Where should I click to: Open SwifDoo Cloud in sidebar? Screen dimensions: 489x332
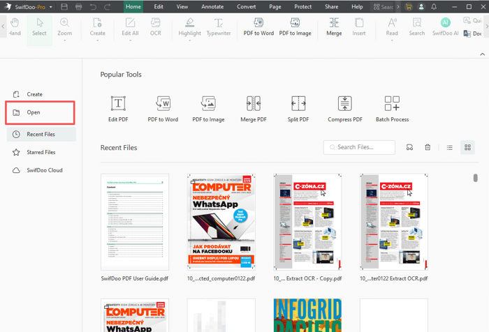41,170
